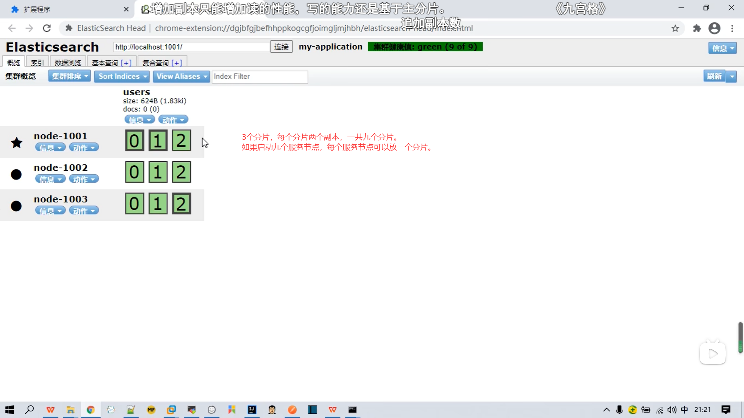Click the Index Filter input field
Screen dimensions: 744x418
260,77
